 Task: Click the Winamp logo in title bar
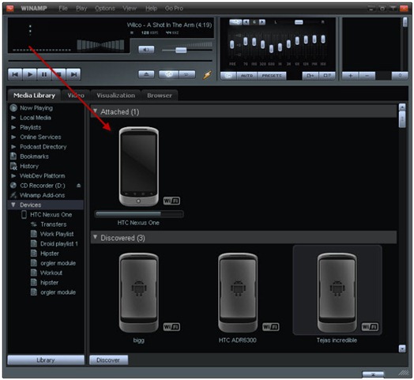pos(10,9)
